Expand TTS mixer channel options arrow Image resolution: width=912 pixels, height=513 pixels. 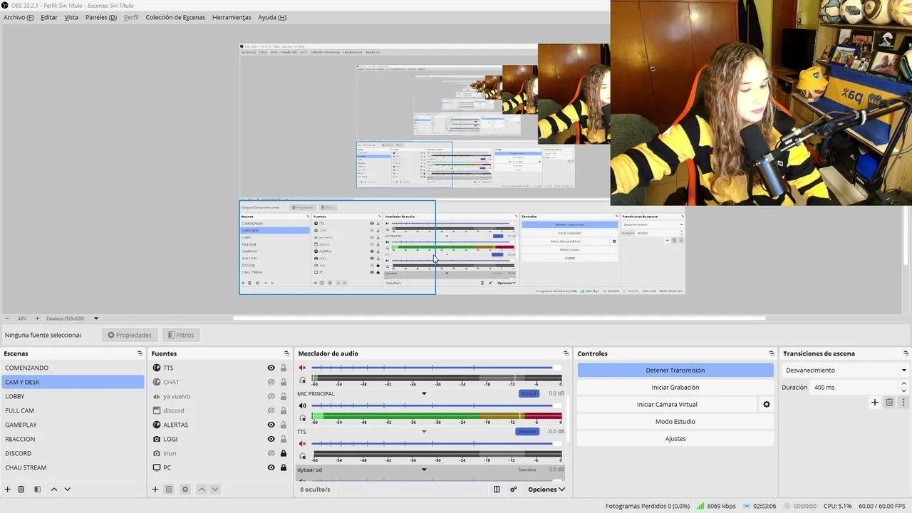coord(424,431)
